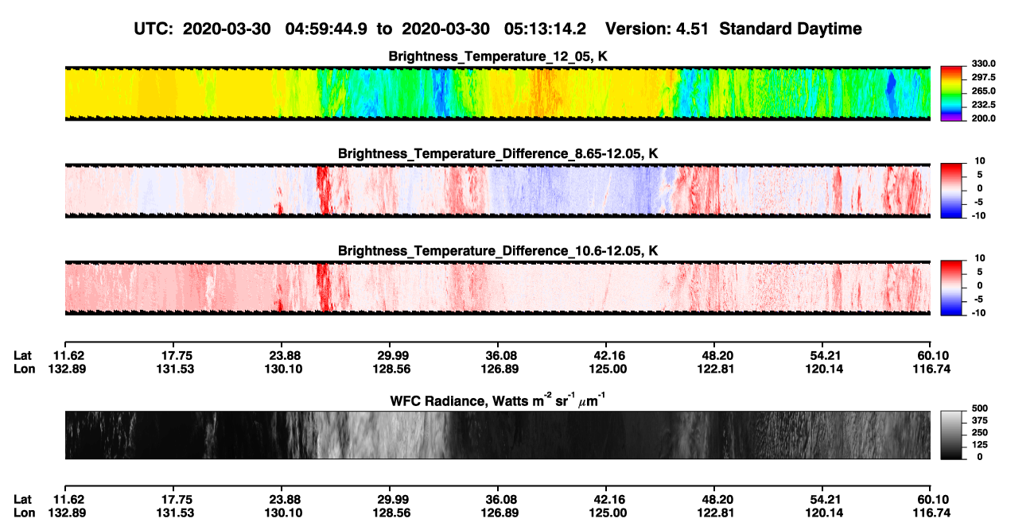
Task: Click the 250 tick on the WFC grayscale colorbar
Action: pos(979,432)
